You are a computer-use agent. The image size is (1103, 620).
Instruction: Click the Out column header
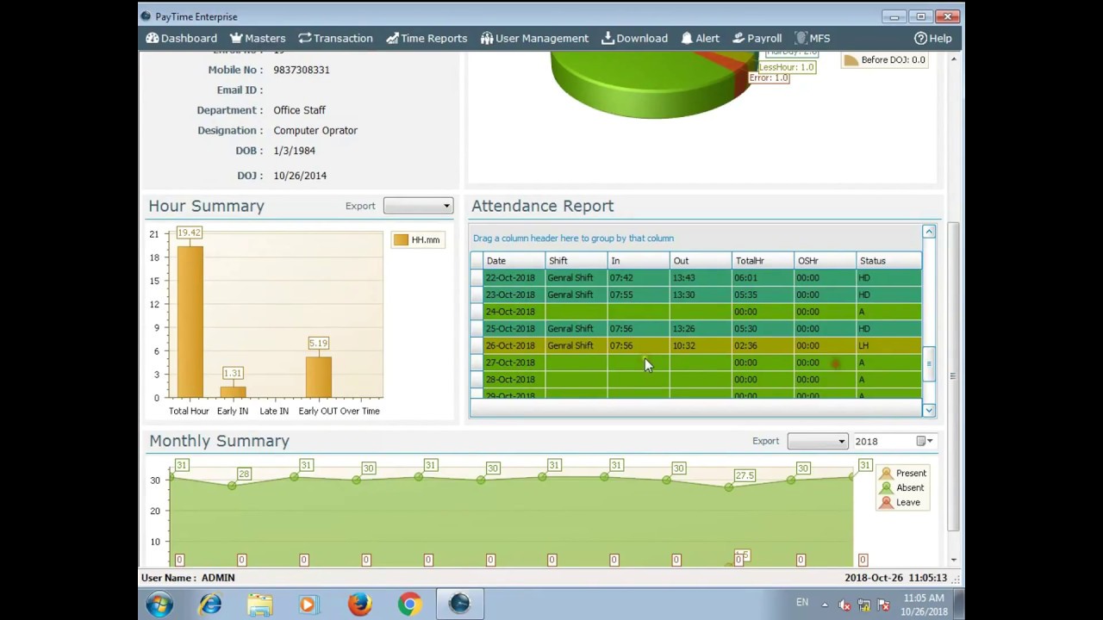coord(701,260)
